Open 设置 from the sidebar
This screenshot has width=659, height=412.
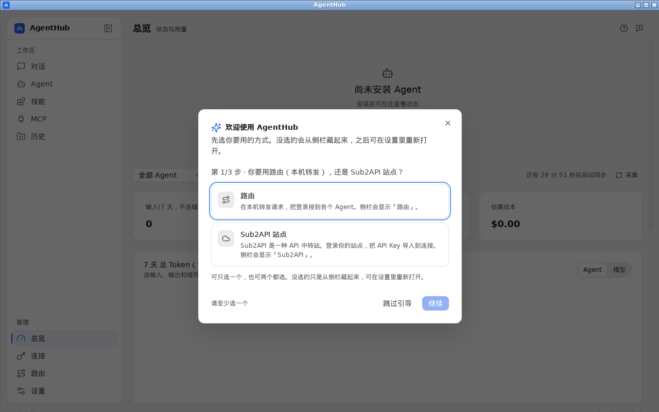[64, 391]
